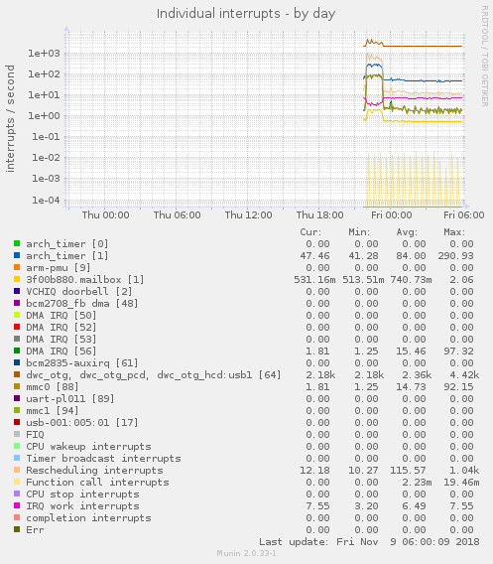
Task: Click the DMA IRQ [56] green swatch
Action: point(17,351)
